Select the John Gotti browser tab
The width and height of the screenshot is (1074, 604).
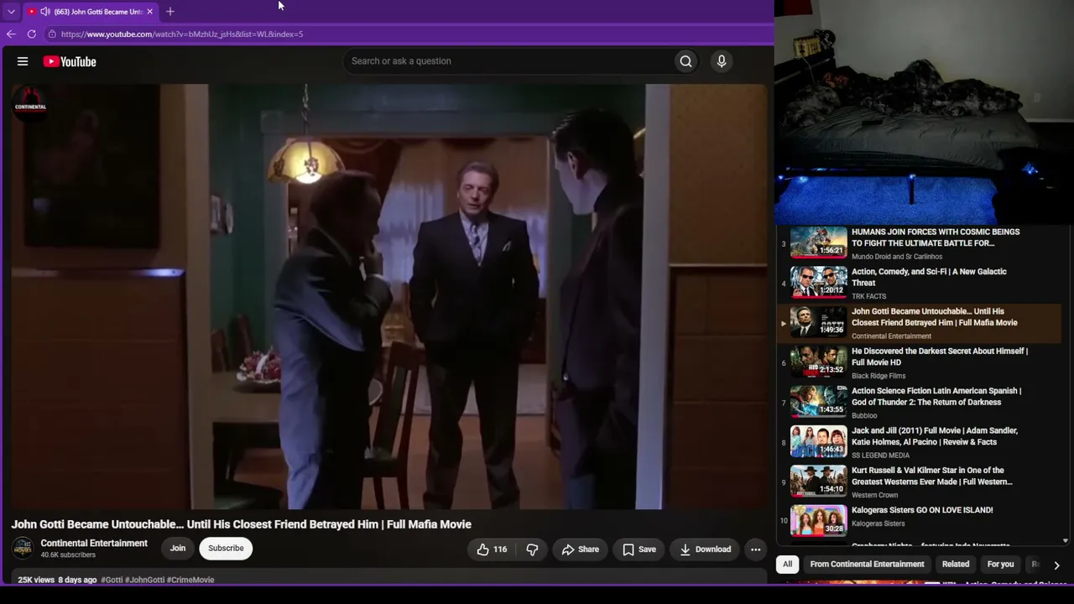tap(91, 12)
